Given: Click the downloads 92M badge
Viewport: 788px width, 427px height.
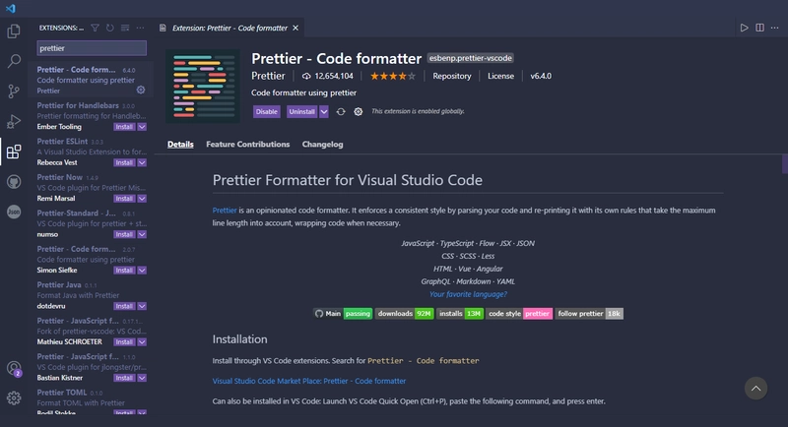Looking at the screenshot, I should coord(405,314).
